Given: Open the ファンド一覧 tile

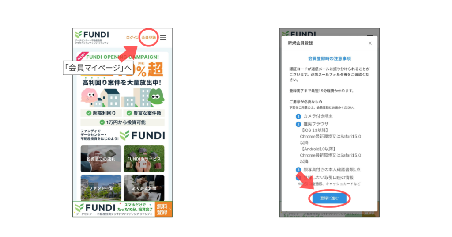Looking at the screenshot, I should [101, 187].
